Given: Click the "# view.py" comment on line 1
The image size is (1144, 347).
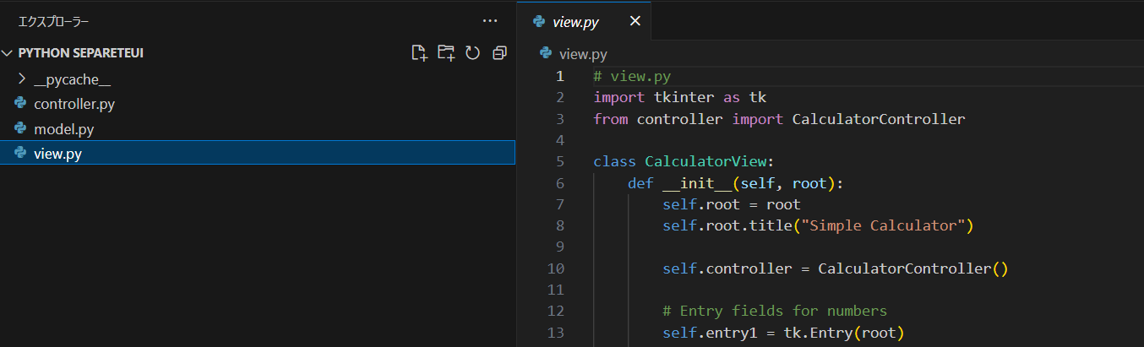Looking at the screenshot, I should [632, 76].
